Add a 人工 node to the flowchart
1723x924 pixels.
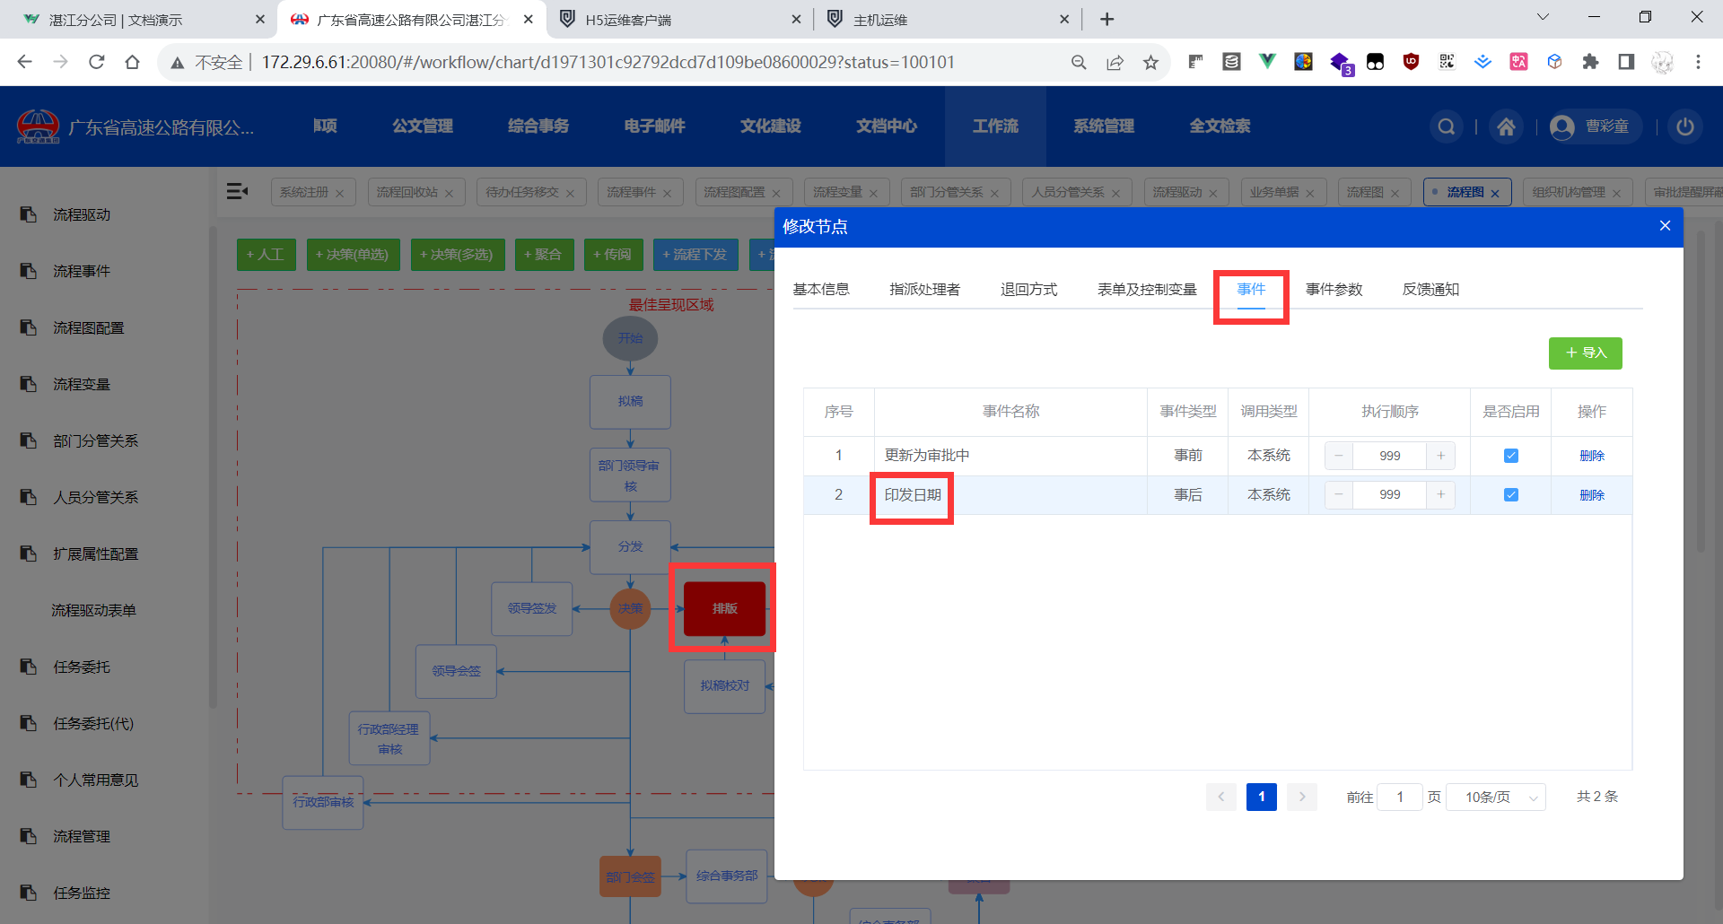pos(266,255)
